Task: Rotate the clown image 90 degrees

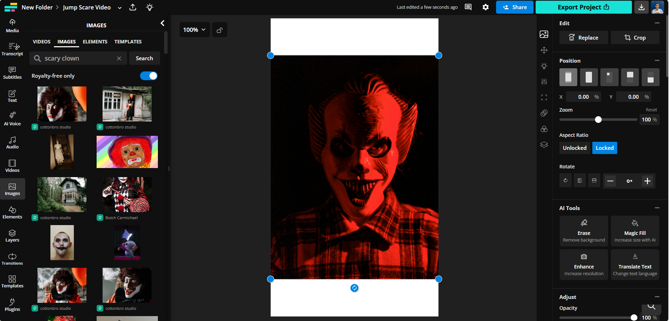Action: pos(565,180)
